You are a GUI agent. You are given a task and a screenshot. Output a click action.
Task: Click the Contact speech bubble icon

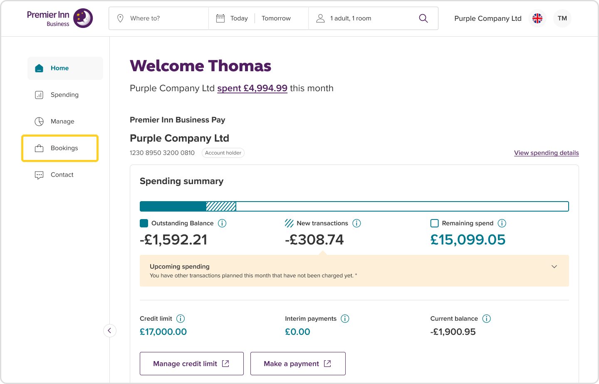39,175
